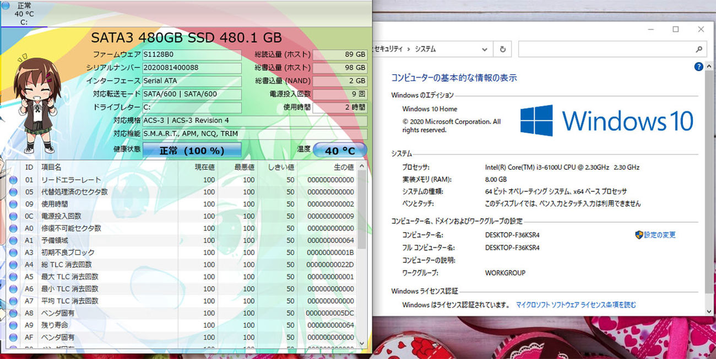Screen dimensions: 716x359
Task: Click the シリアルナンバー field value
Action: pos(192,68)
